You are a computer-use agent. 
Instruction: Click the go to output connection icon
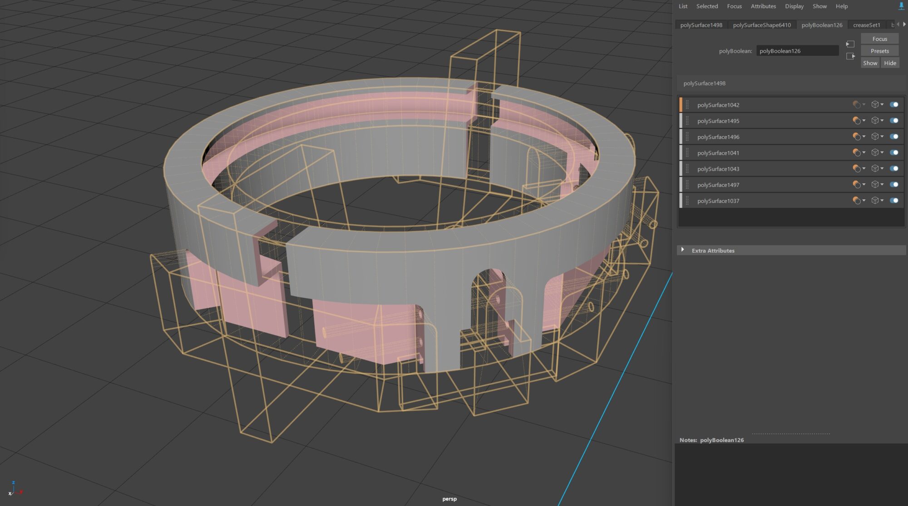[x=850, y=56]
